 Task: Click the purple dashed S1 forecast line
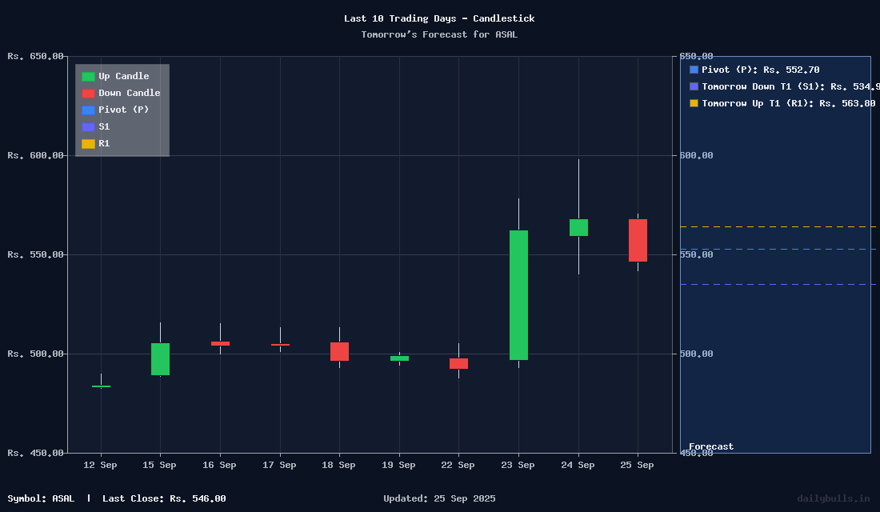point(778,285)
